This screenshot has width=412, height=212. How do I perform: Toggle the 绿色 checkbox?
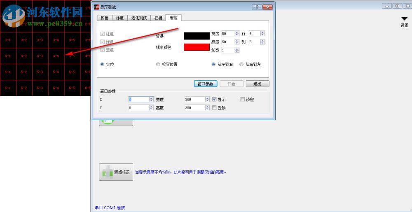coord(102,42)
